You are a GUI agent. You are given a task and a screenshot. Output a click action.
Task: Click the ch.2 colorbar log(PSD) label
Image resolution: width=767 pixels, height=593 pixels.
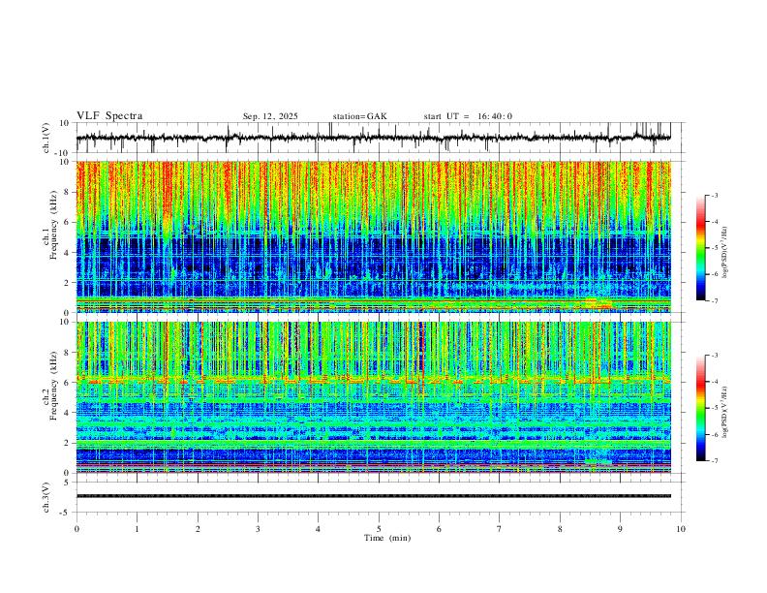pos(725,413)
